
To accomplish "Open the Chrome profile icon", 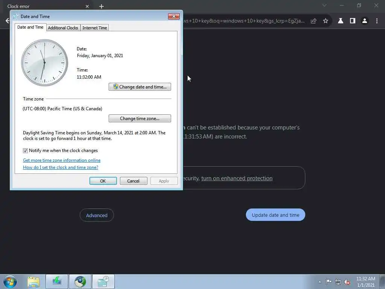I will tap(365, 21).
